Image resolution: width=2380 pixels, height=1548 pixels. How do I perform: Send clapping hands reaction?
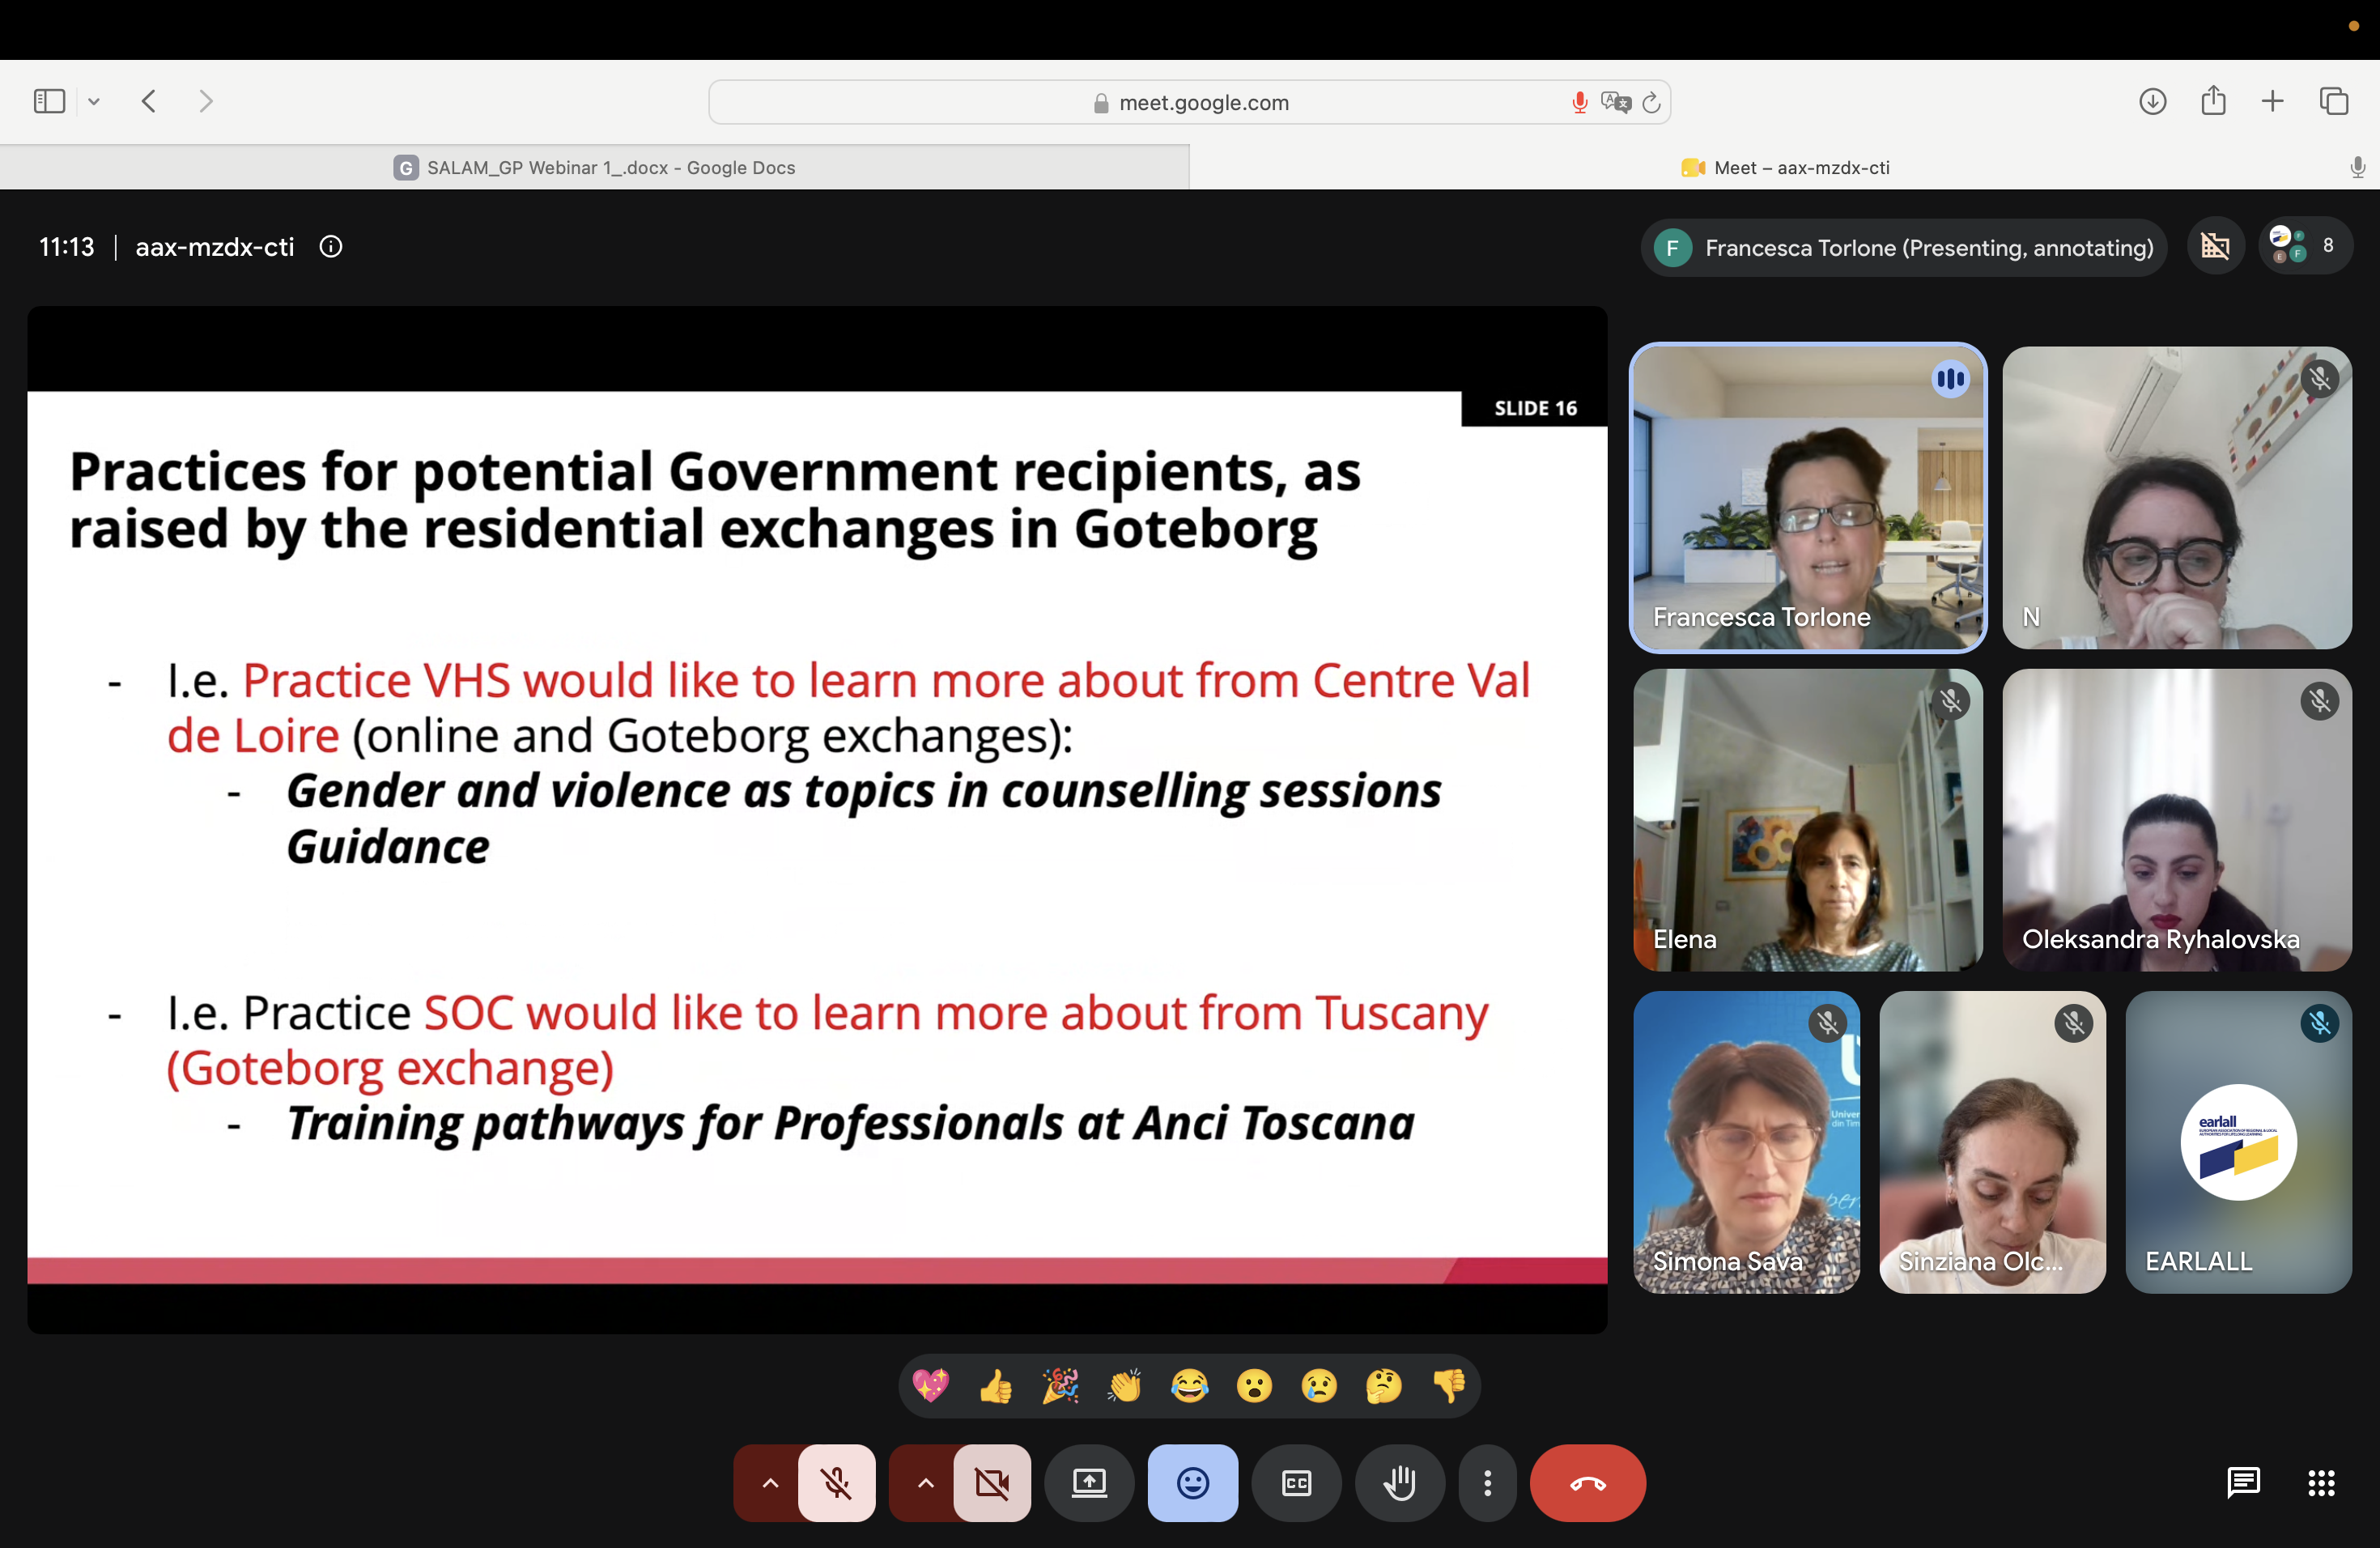tap(1125, 1385)
